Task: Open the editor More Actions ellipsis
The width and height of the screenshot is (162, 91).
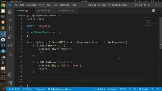Action: pyautogui.click(x=158, y=11)
